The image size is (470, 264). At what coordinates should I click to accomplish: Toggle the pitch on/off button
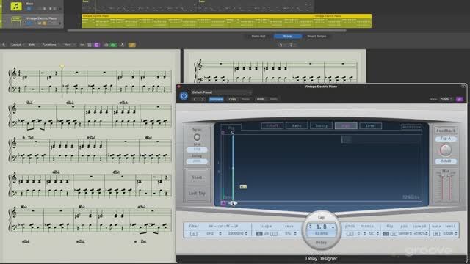click(x=350, y=234)
